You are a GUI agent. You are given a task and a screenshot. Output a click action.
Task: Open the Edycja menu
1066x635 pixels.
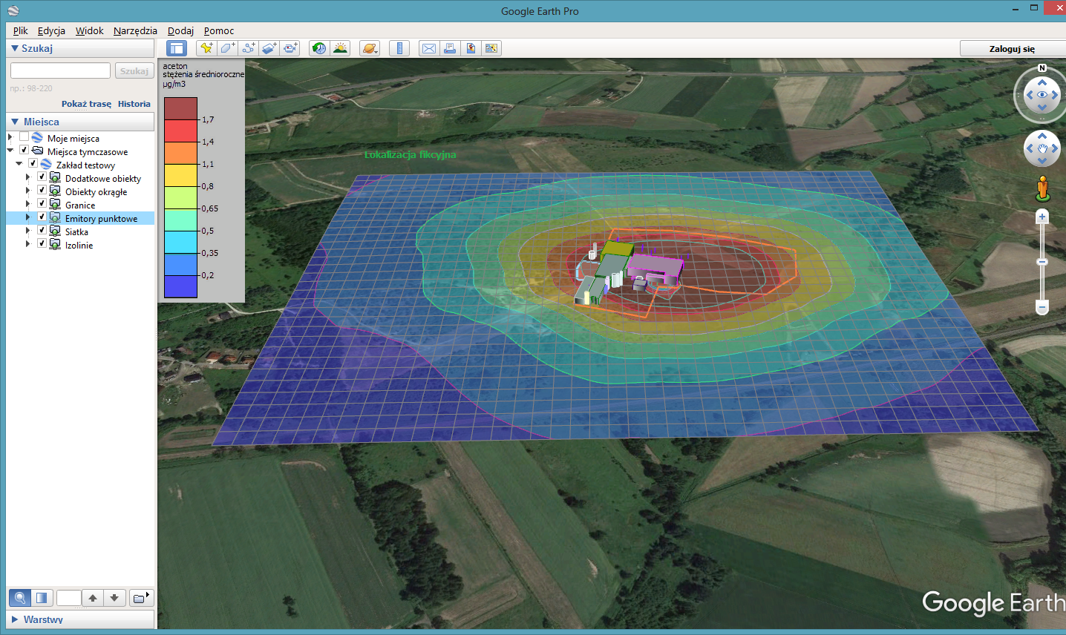(51, 30)
